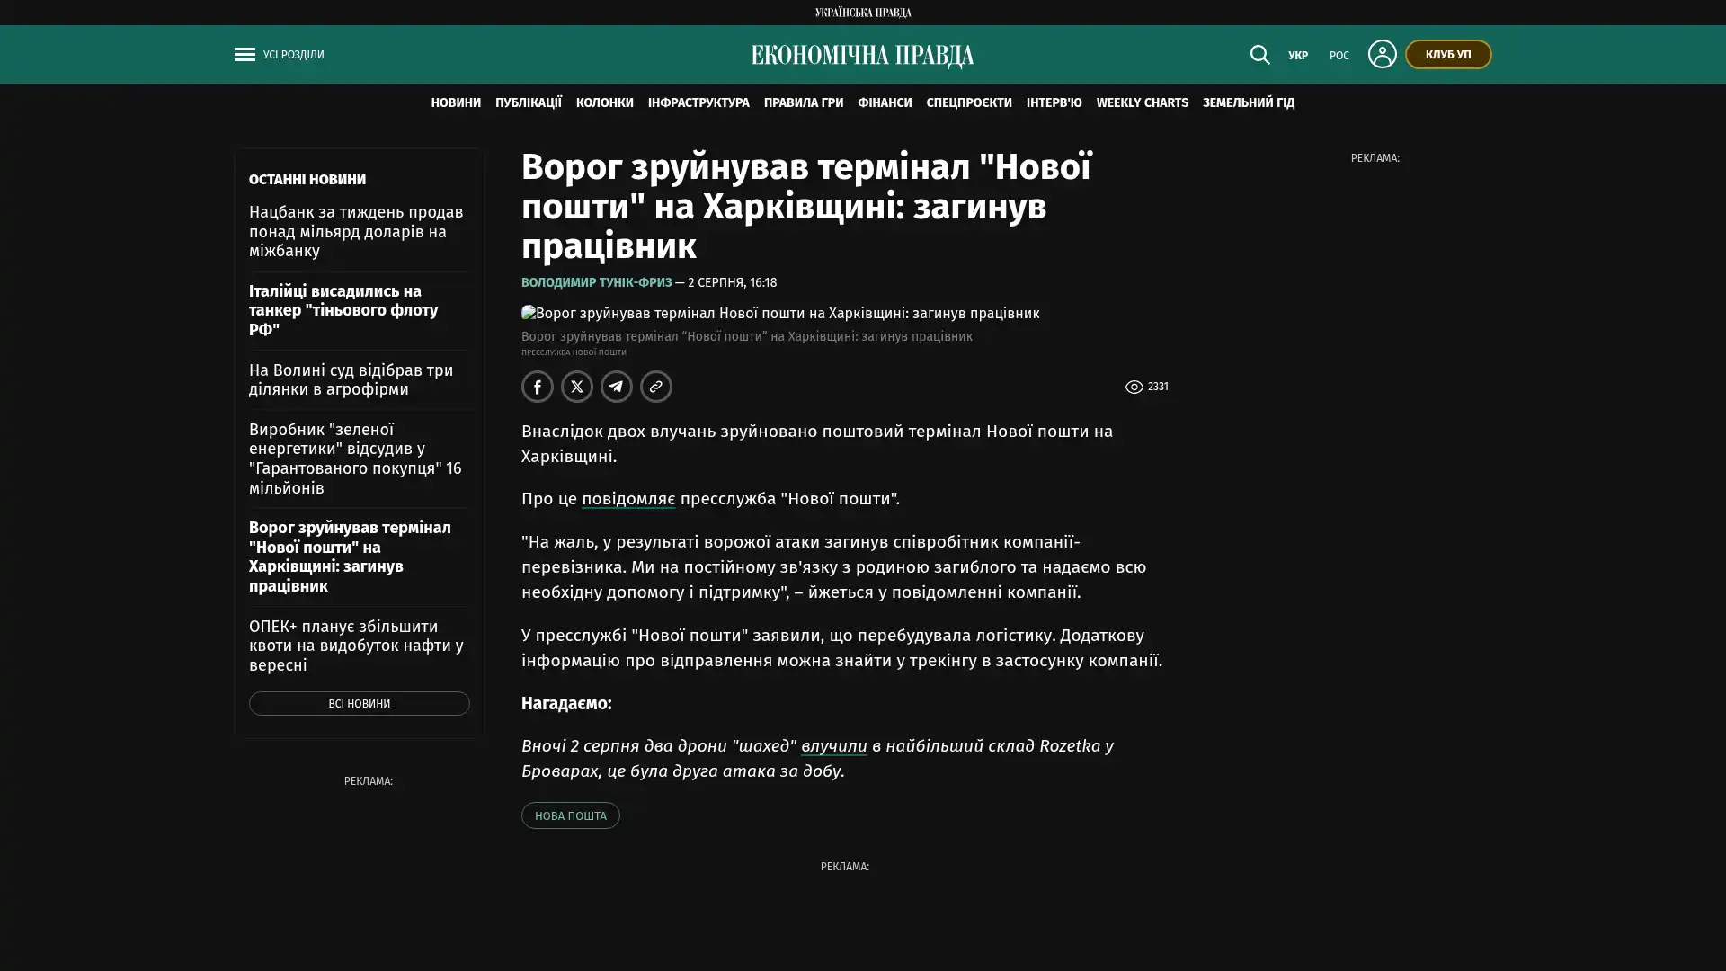
Task: Open Земельний гід section
Action: (x=1249, y=103)
